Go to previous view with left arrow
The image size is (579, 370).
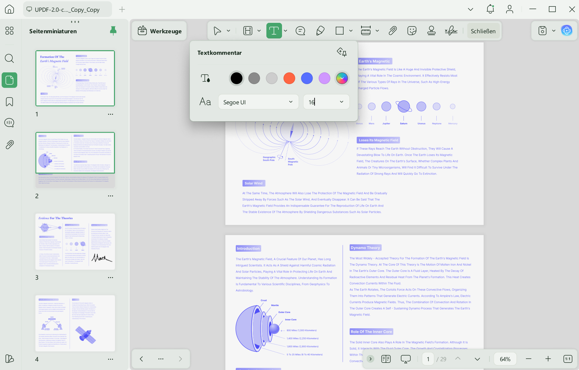pyautogui.click(x=141, y=359)
